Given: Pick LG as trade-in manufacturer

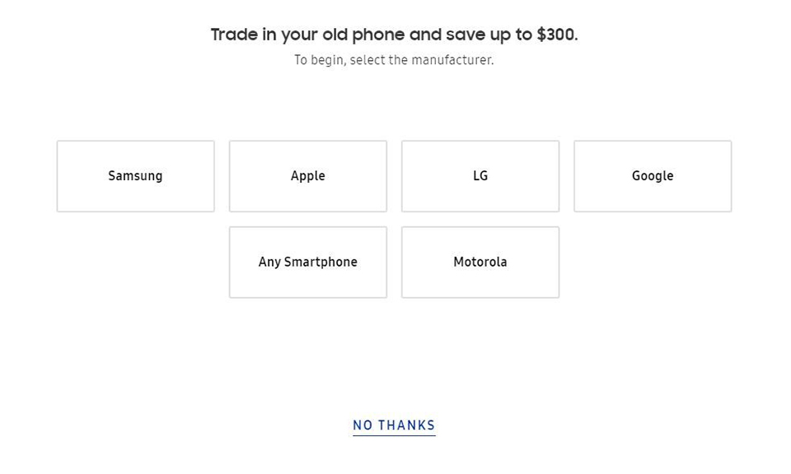Looking at the screenshot, I should pyautogui.click(x=480, y=176).
